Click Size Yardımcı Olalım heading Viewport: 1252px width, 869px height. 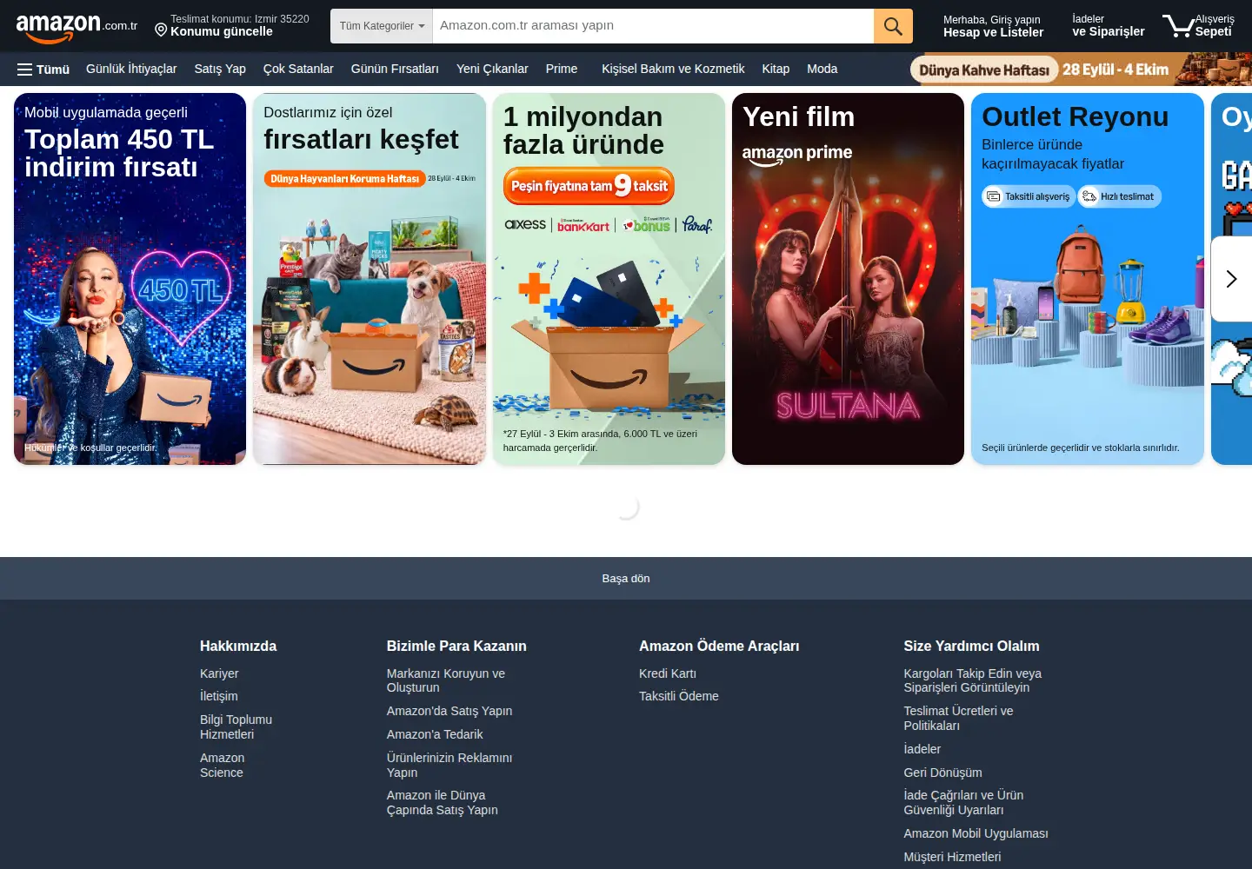971,646
